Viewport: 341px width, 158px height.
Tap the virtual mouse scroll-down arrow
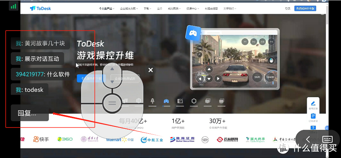(112, 82)
